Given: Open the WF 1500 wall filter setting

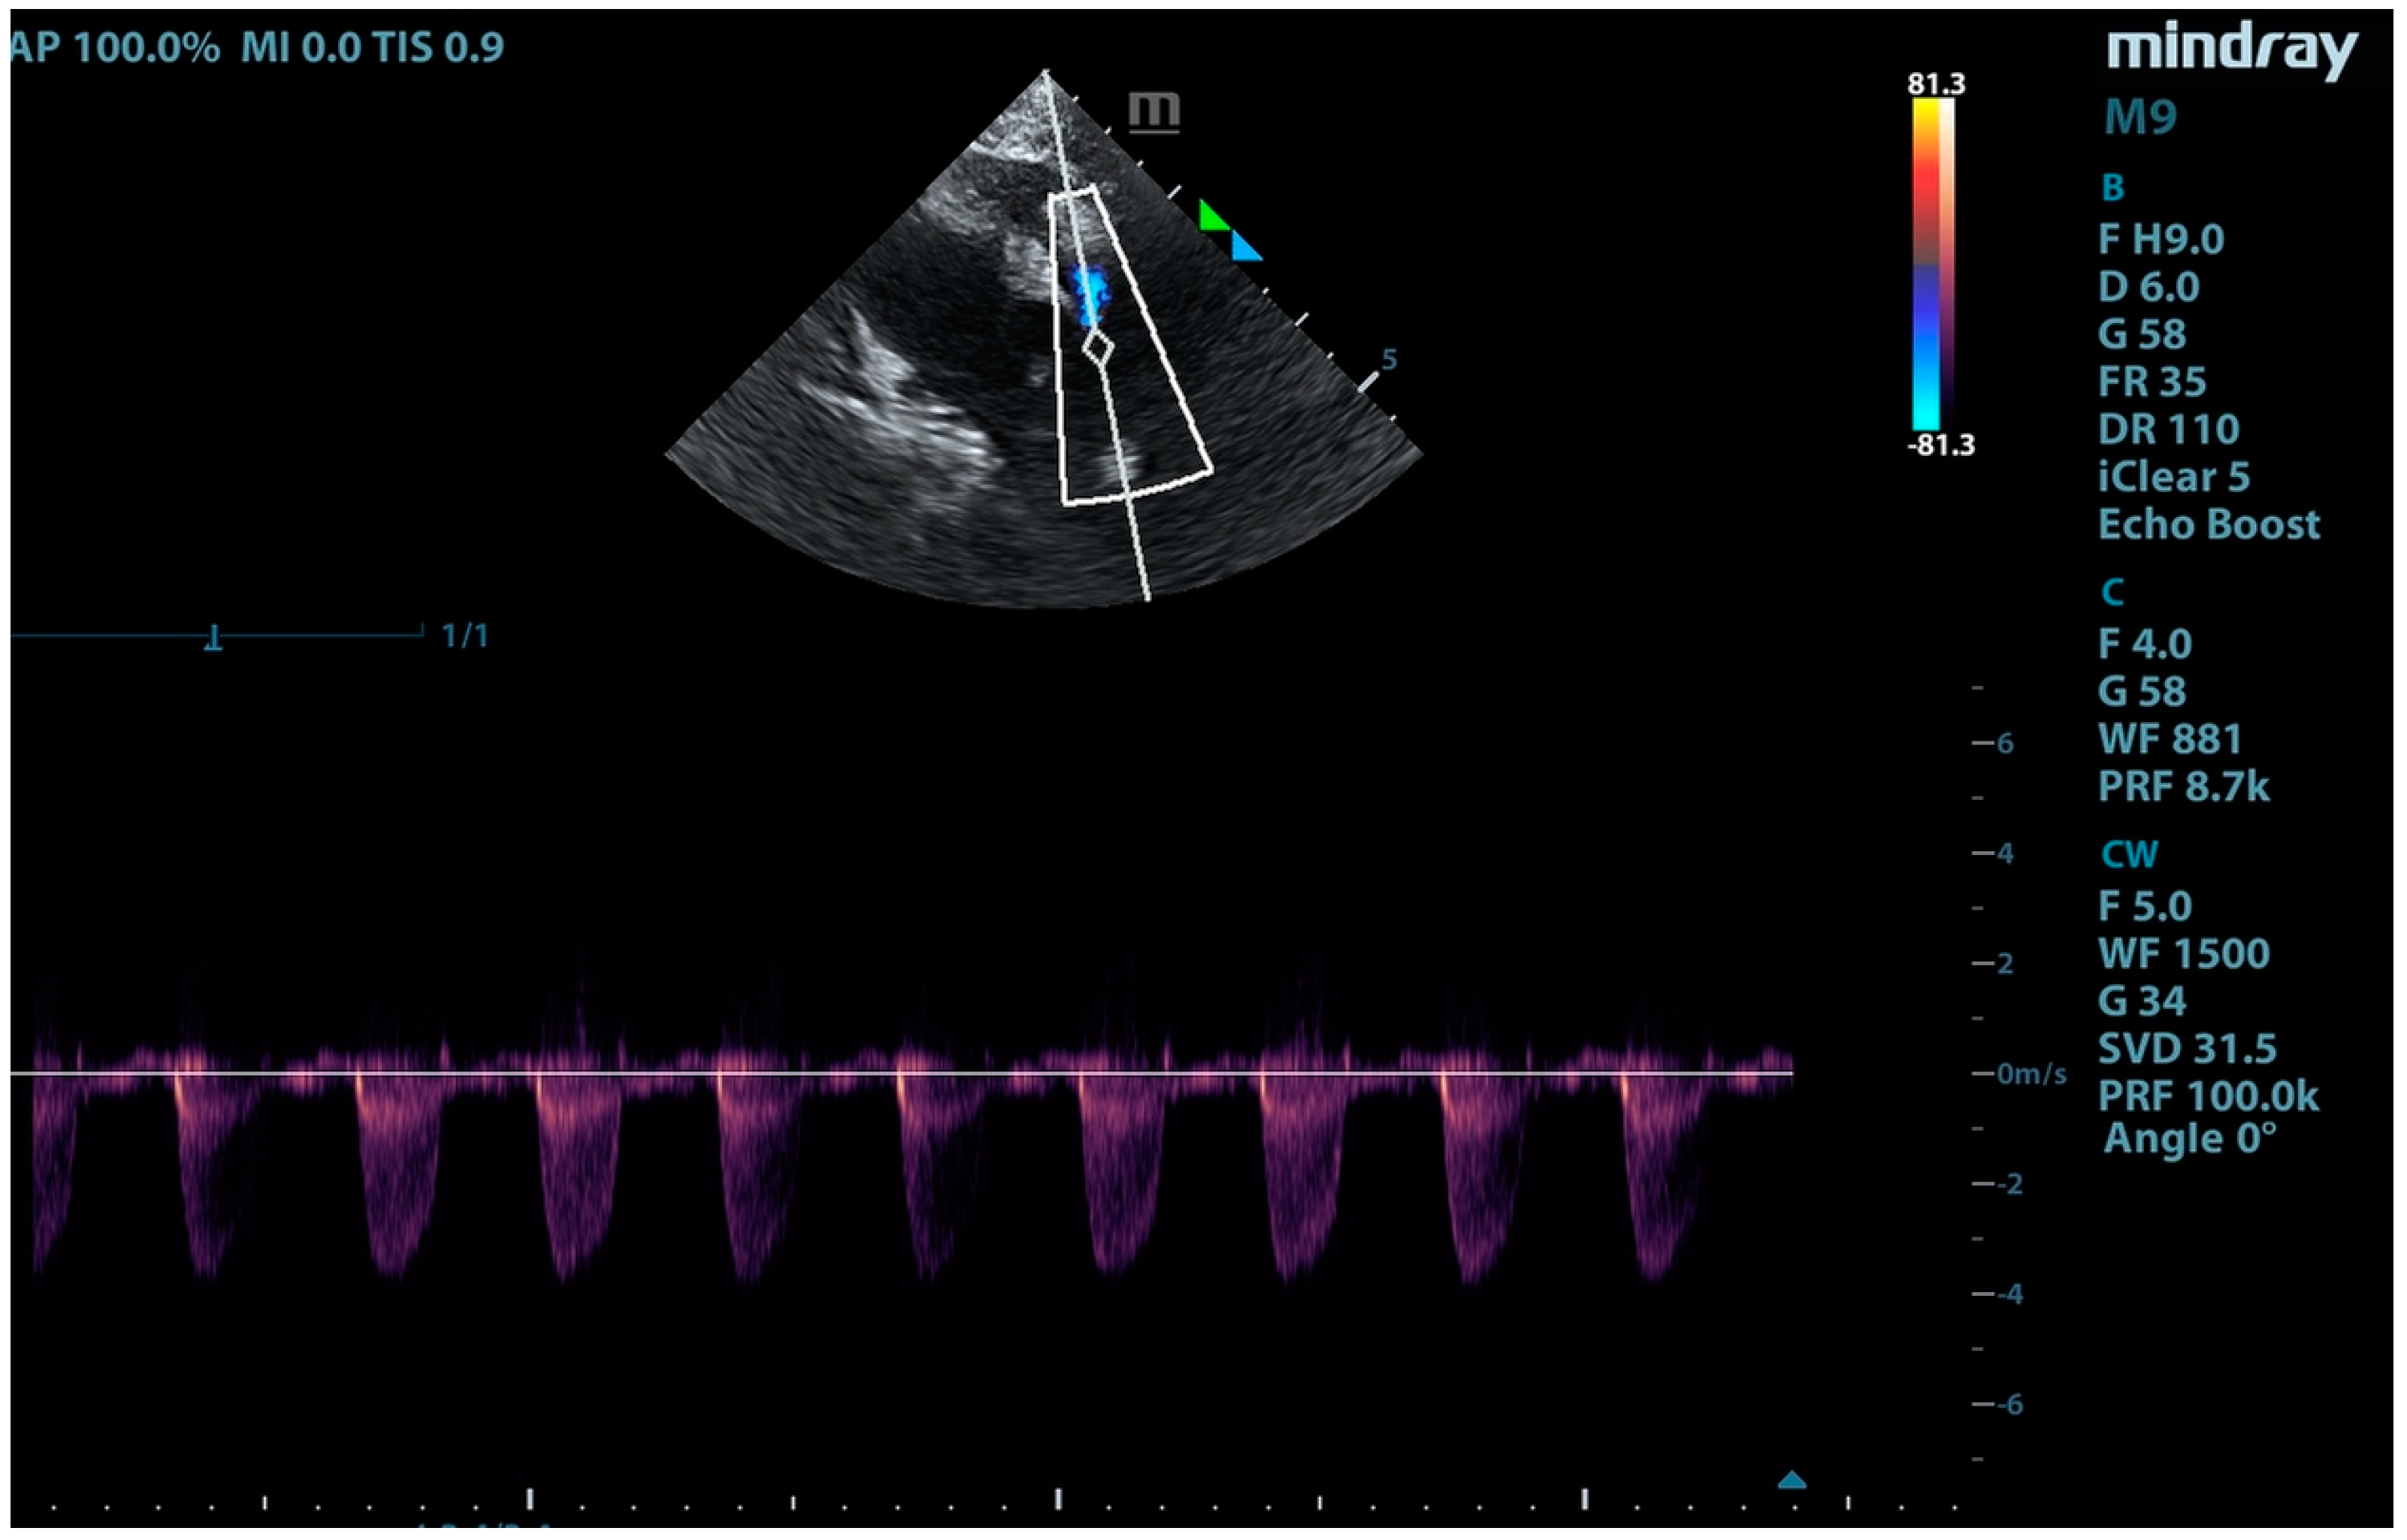Looking at the screenshot, I should [2183, 954].
